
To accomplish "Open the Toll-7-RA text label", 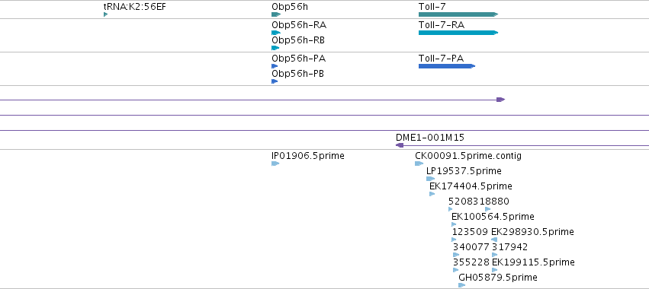I will click(442, 25).
